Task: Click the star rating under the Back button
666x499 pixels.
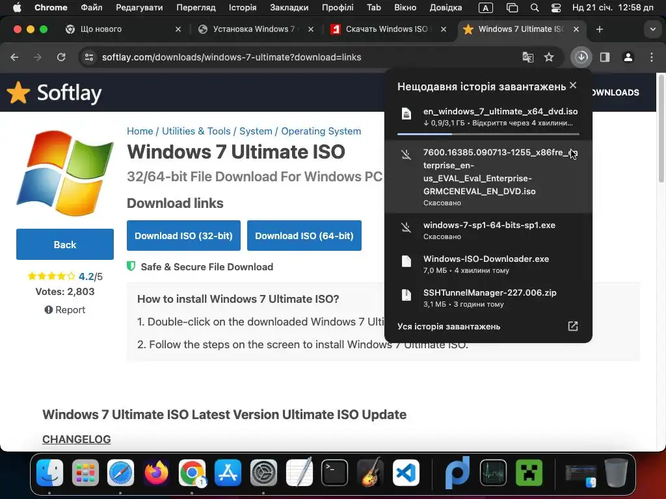Action: (x=51, y=276)
